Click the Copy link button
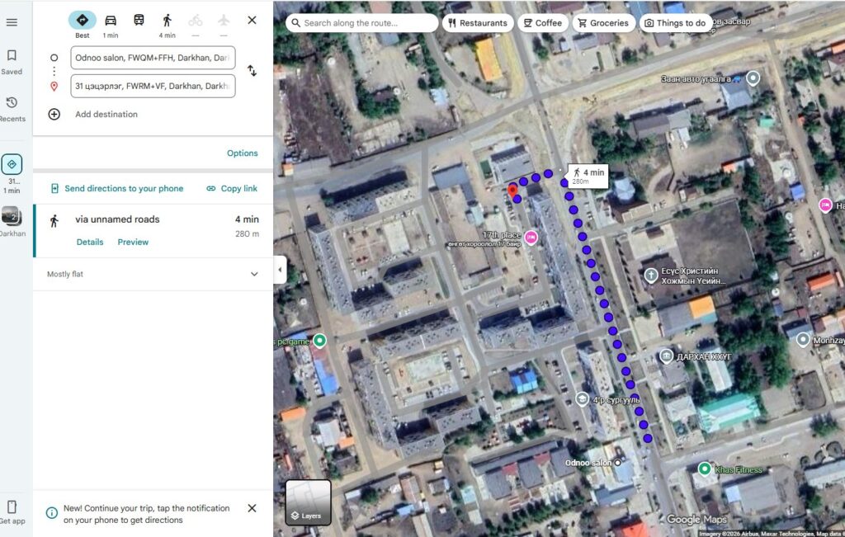This screenshot has width=845, height=537. 232,189
